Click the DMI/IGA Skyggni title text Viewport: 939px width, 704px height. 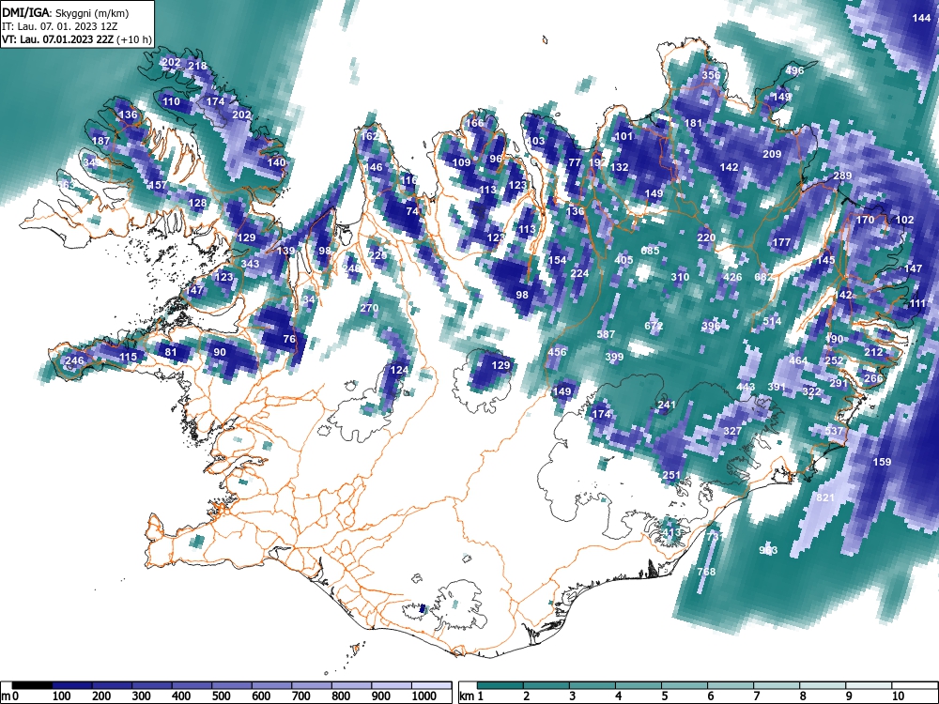point(66,12)
